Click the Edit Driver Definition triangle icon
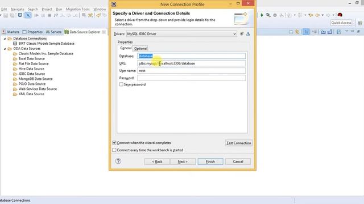The width and height of the screenshot is (364, 204). 248,34
